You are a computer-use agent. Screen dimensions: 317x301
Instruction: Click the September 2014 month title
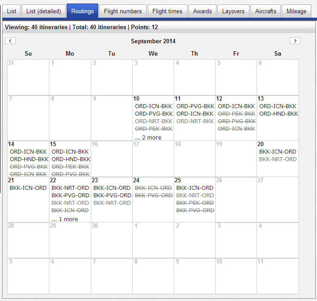pos(153,41)
